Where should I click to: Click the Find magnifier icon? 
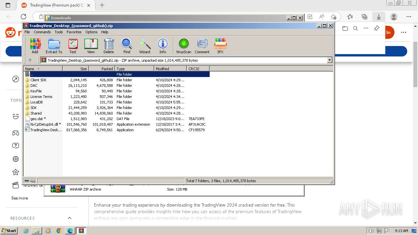[x=127, y=46]
